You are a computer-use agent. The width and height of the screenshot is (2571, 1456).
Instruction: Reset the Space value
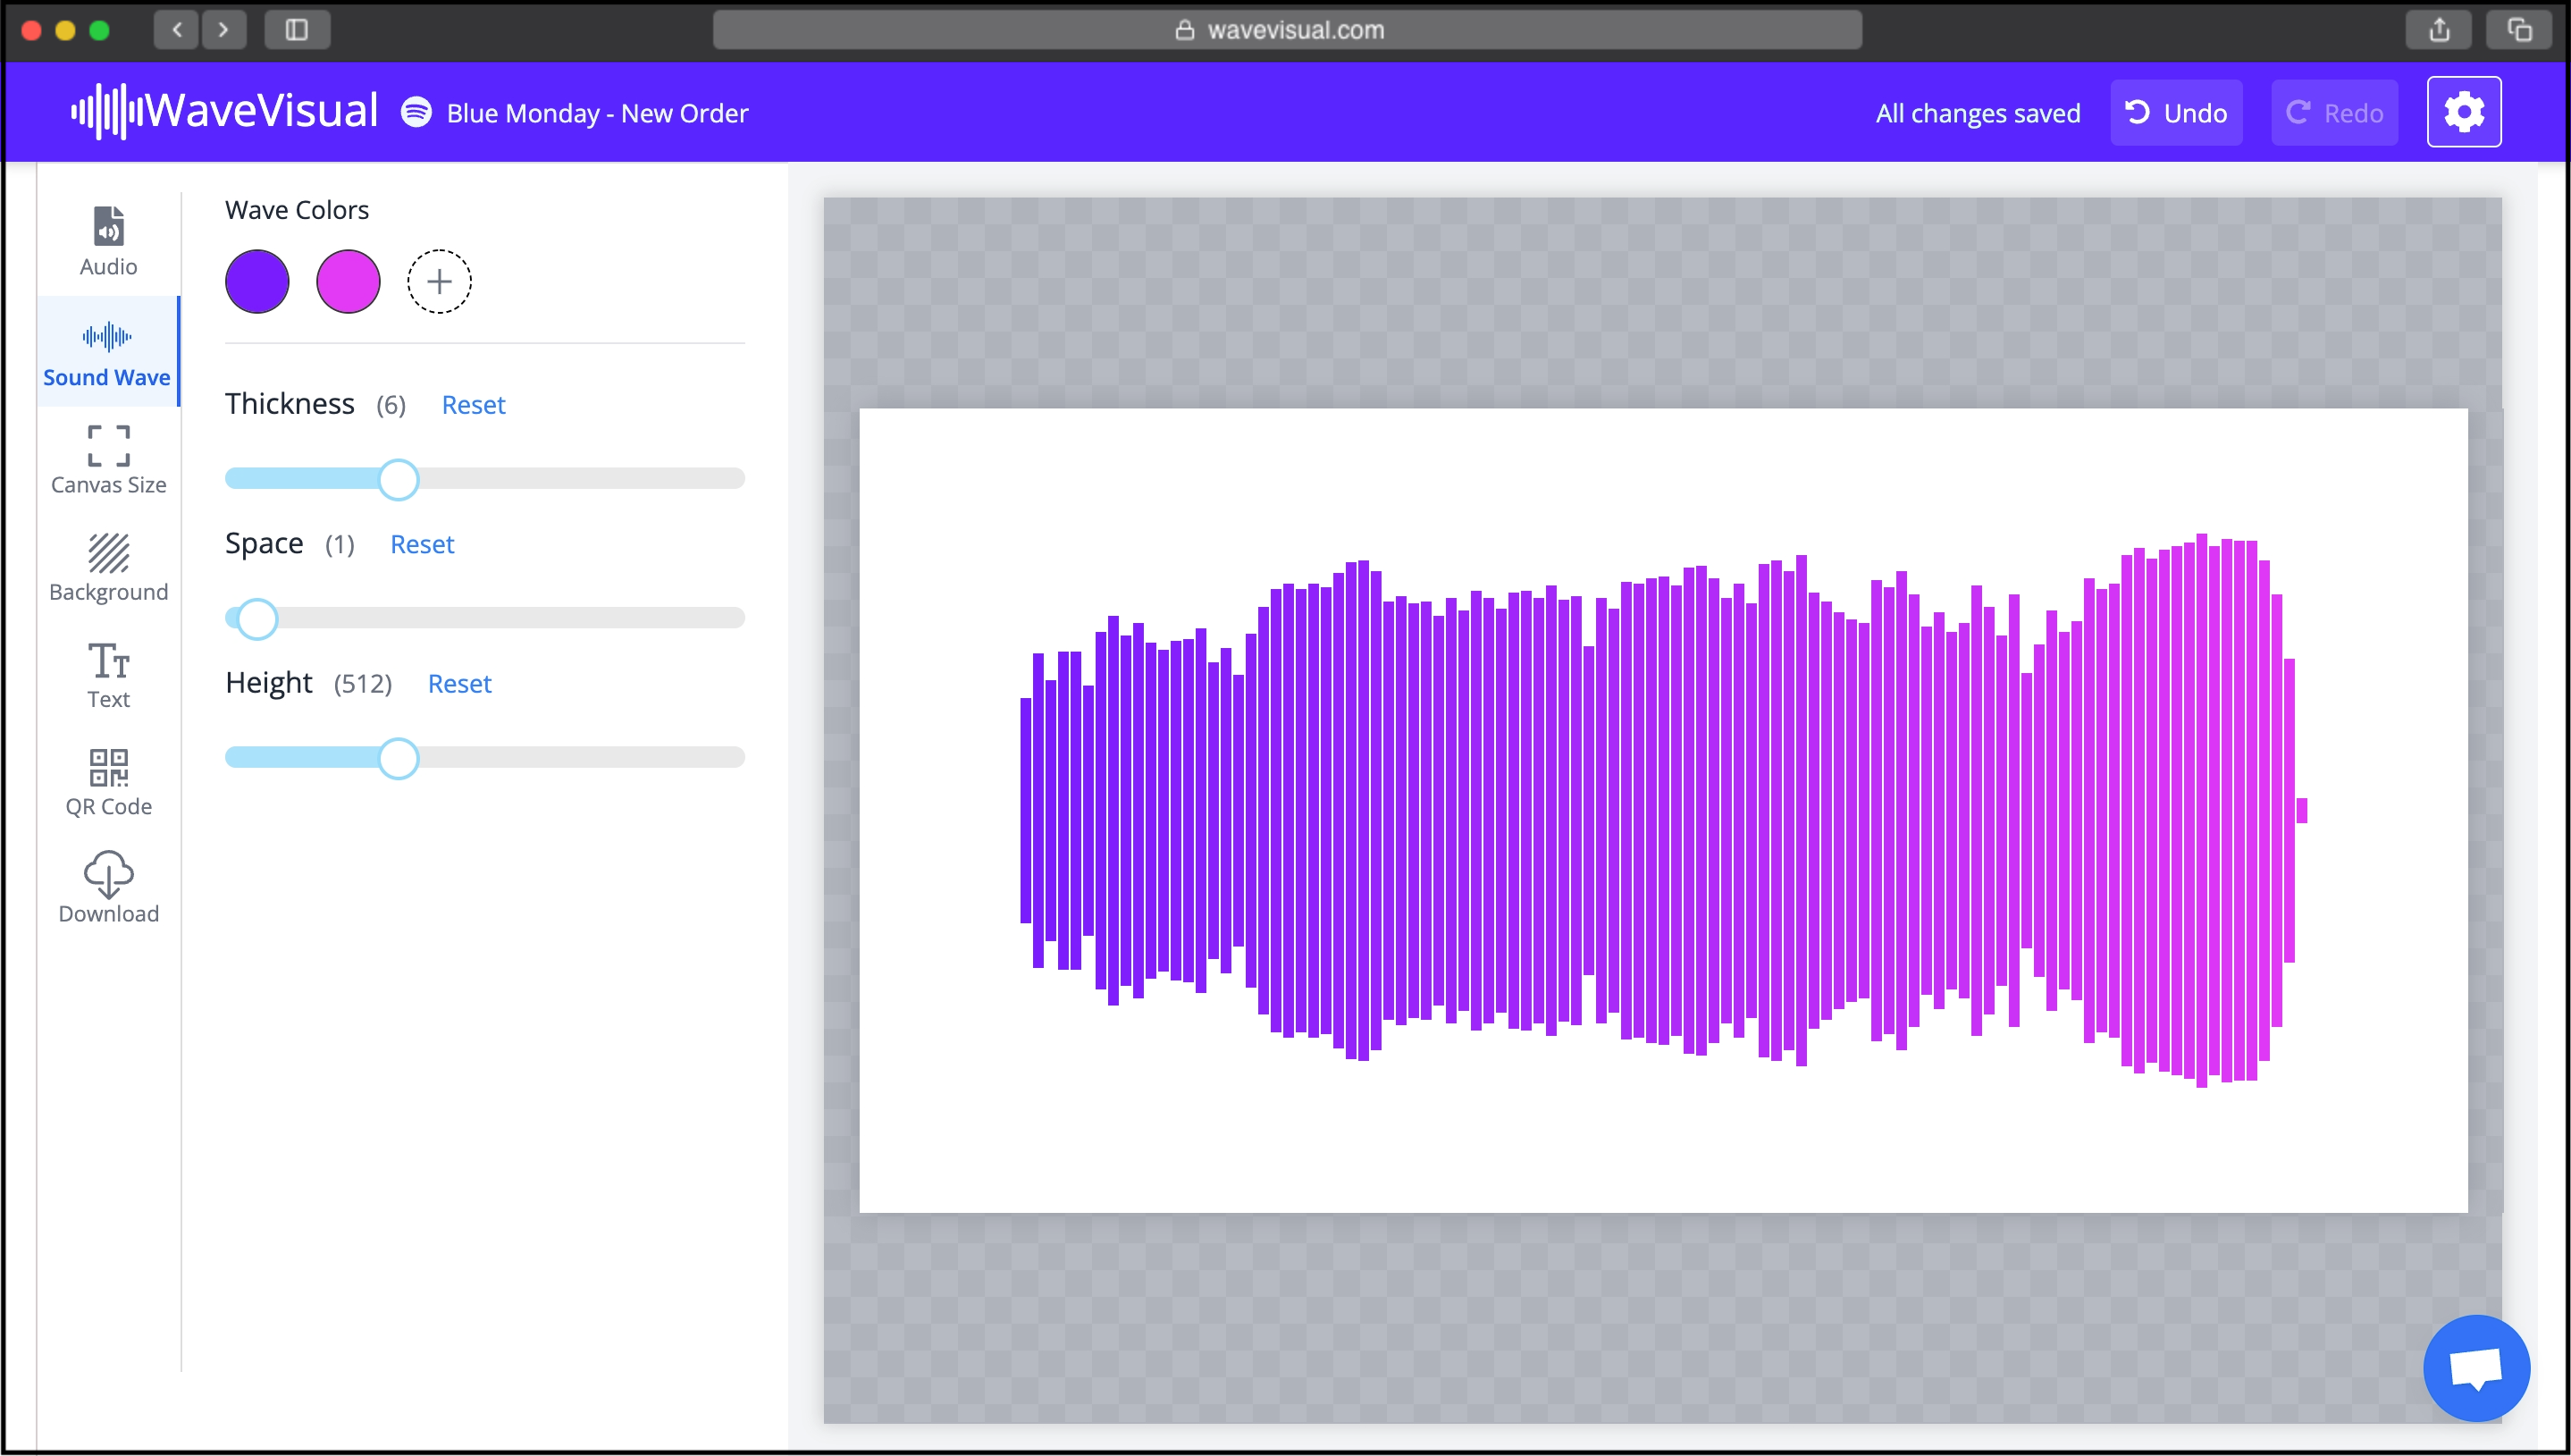(x=421, y=544)
